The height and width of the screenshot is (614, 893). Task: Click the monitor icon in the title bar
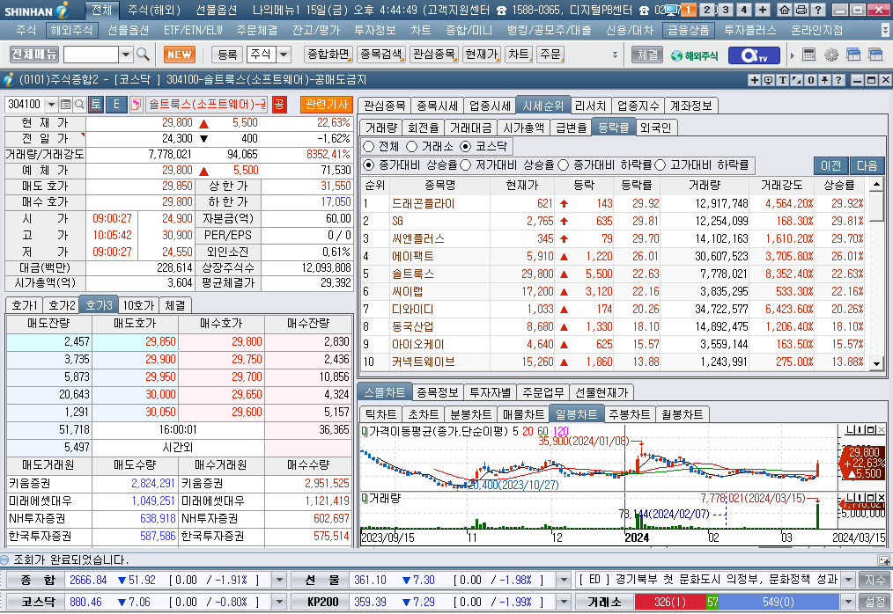(x=672, y=10)
